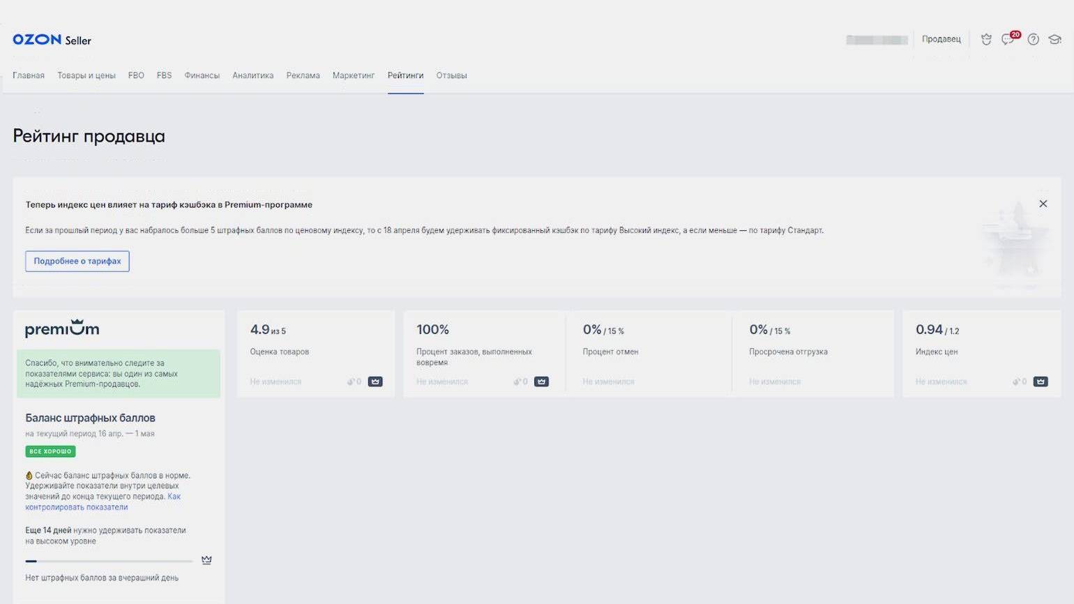Screen dimensions: 1074x604
Task: Select the Просрочена отгрузка metric card
Action: [812, 354]
